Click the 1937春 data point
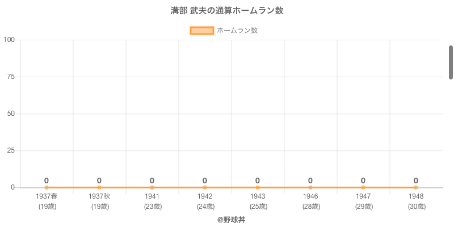 (x=47, y=187)
